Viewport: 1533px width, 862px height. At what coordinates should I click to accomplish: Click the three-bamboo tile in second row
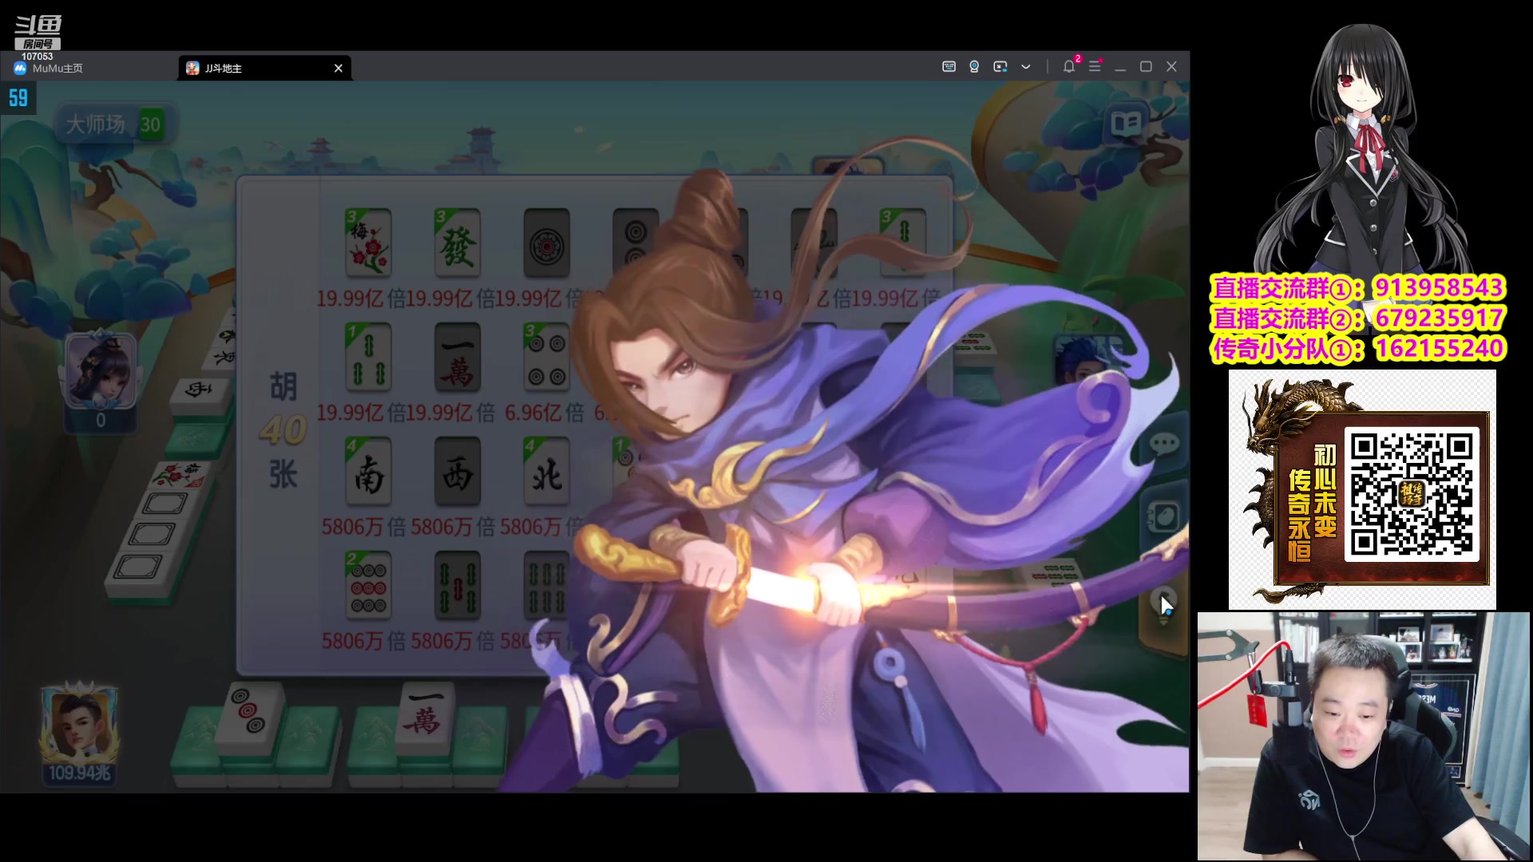[368, 357]
